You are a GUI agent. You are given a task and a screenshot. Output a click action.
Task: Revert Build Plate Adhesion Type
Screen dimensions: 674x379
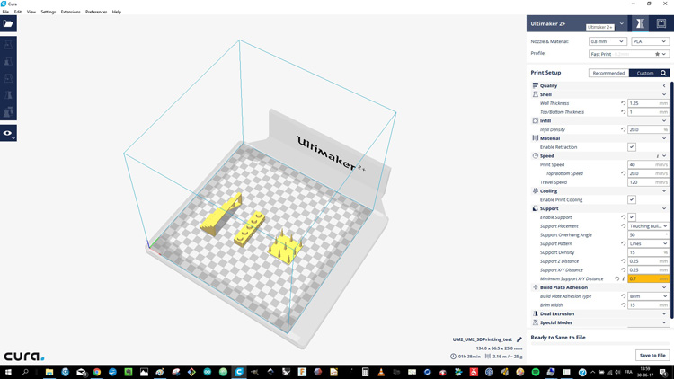coord(623,296)
